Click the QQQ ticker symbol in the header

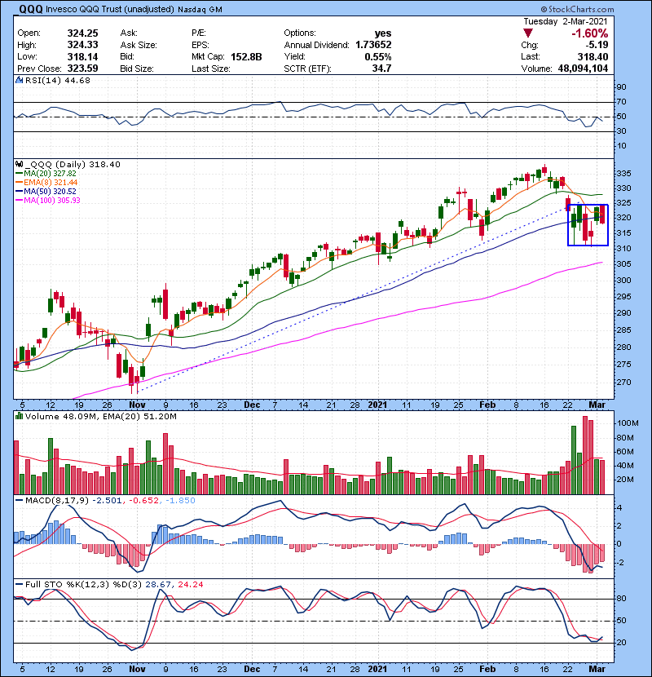pyautogui.click(x=31, y=9)
